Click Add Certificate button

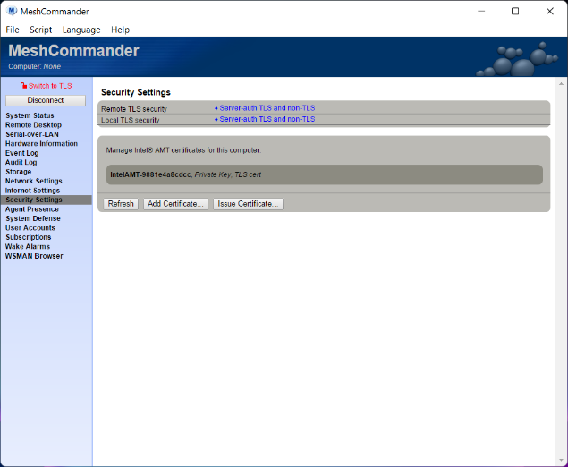176,204
